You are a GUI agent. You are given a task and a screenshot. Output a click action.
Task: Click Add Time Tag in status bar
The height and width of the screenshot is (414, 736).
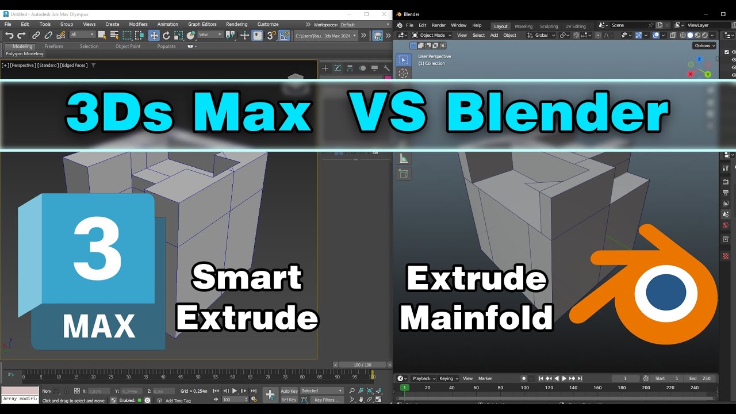tap(178, 401)
